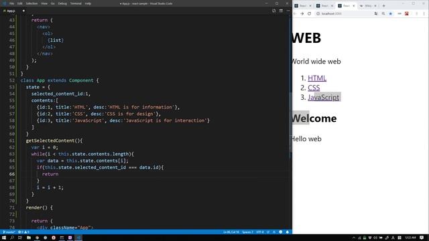
Task: Click the red browser extension icon
Action: (x=407, y=13)
